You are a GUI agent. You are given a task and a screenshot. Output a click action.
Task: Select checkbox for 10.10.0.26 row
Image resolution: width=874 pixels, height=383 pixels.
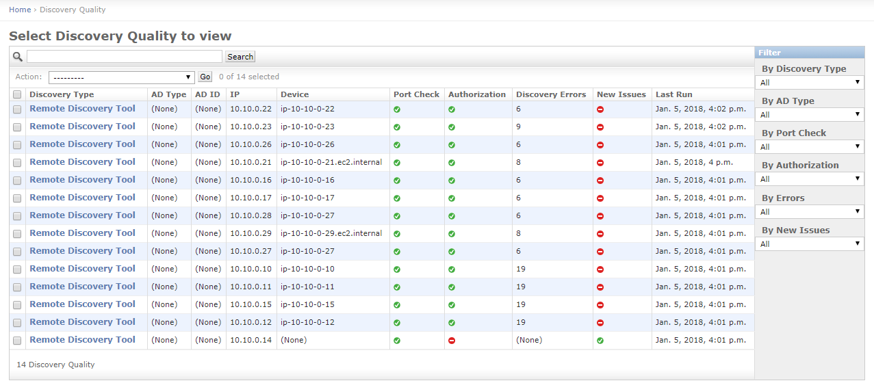tap(17, 145)
